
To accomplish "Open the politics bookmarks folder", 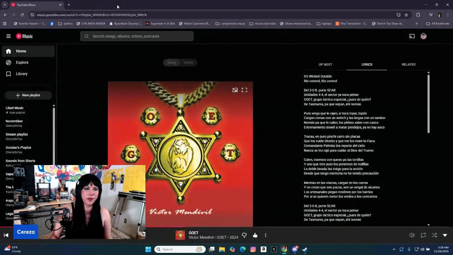I will coord(65,24).
